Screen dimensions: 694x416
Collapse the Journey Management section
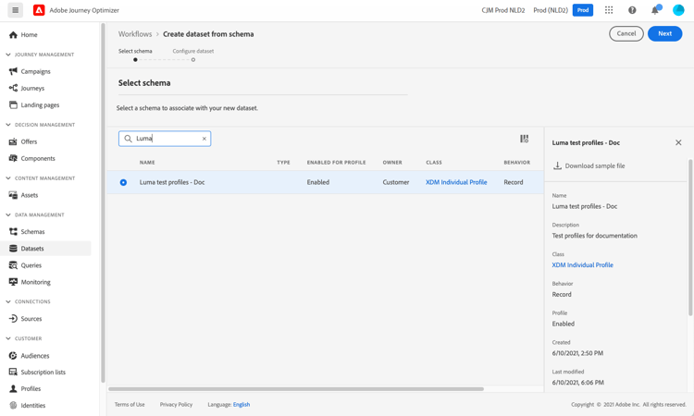(x=8, y=55)
